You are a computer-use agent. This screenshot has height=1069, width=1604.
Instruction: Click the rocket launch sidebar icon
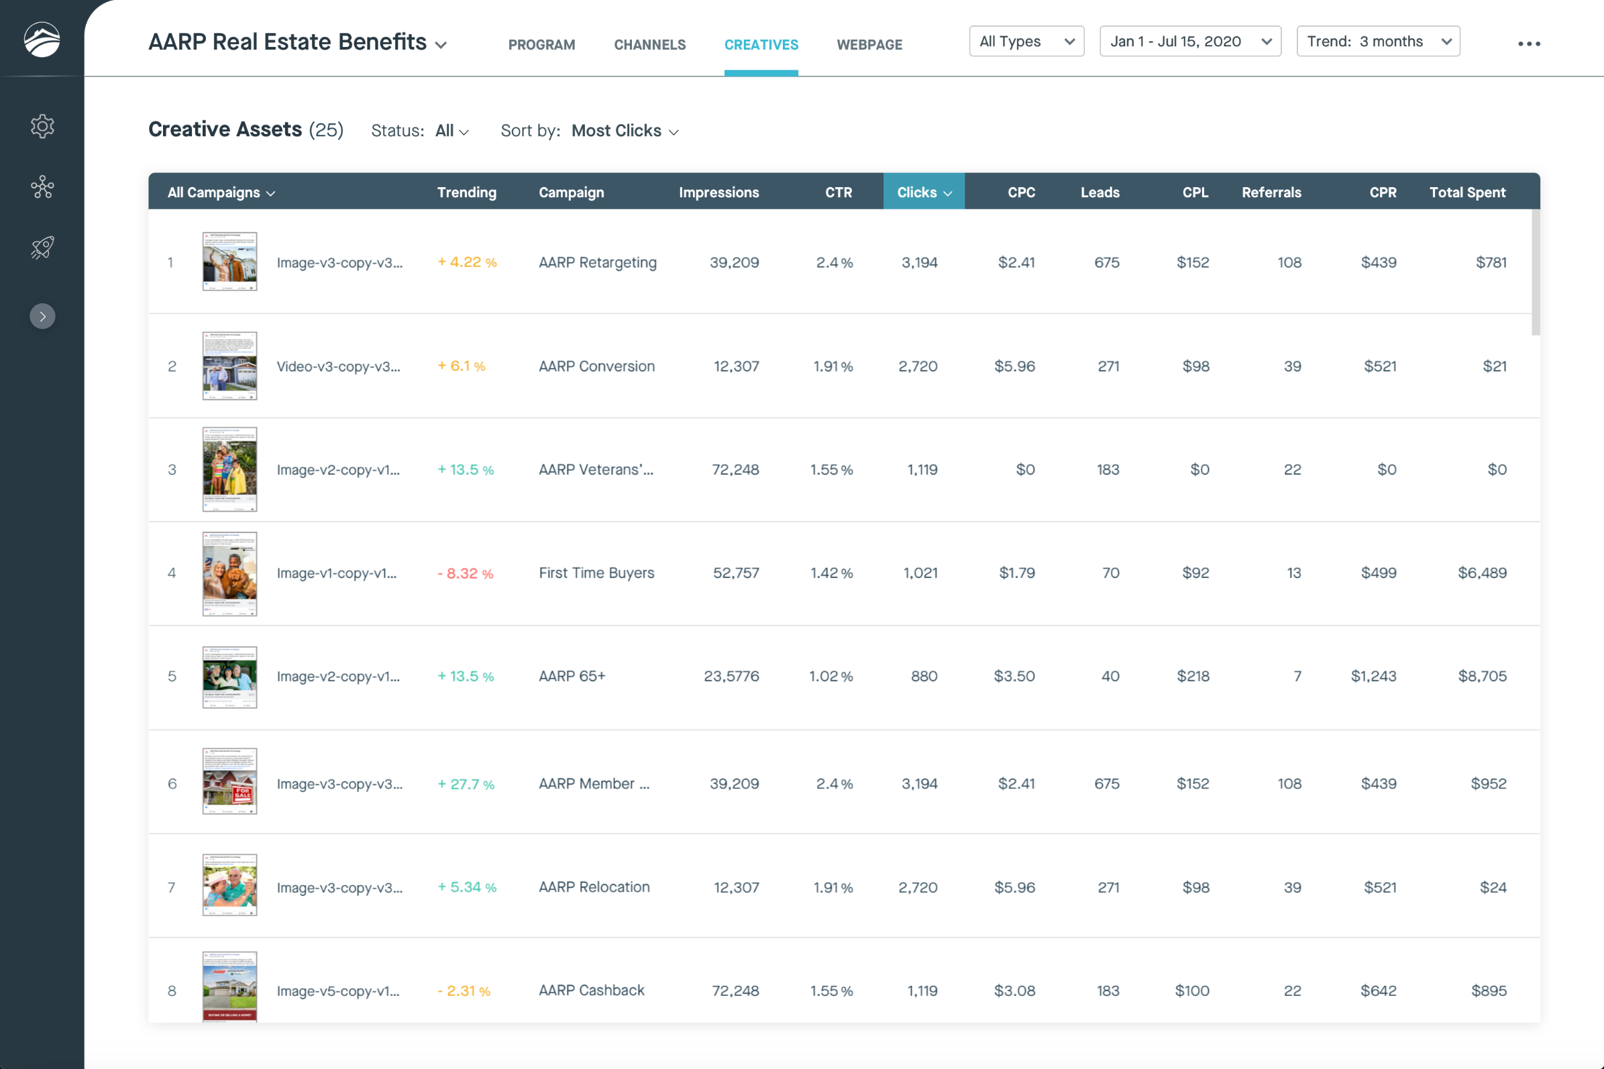[x=42, y=247]
